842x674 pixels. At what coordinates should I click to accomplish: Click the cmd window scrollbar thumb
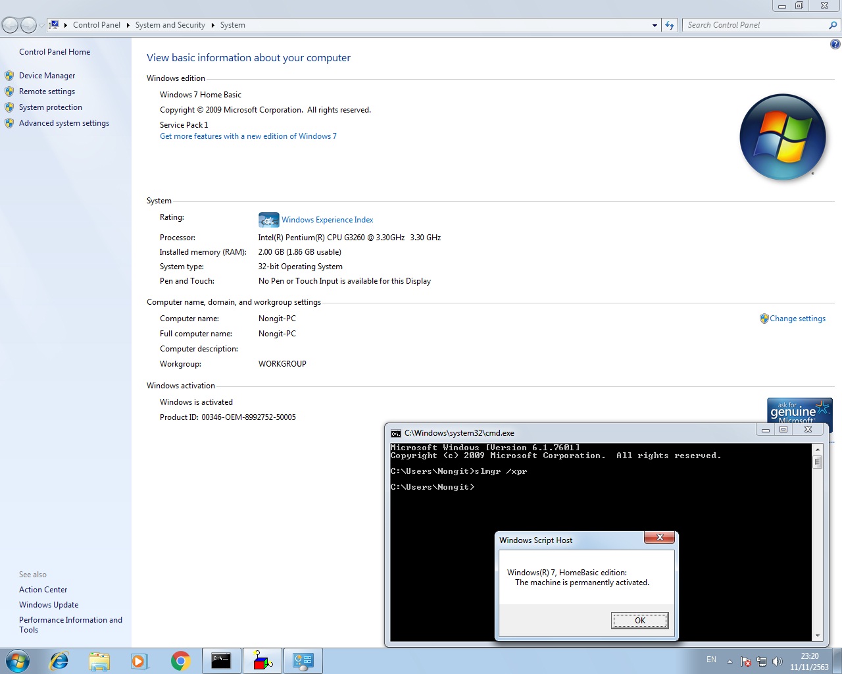point(818,461)
